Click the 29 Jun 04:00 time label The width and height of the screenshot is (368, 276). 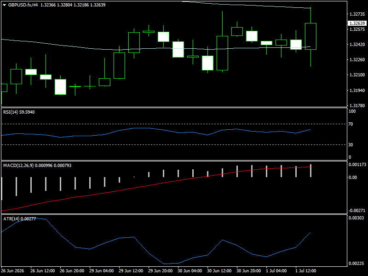[101, 271]
